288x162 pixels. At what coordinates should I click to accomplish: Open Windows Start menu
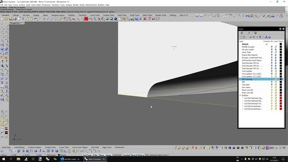pos(3,159)
